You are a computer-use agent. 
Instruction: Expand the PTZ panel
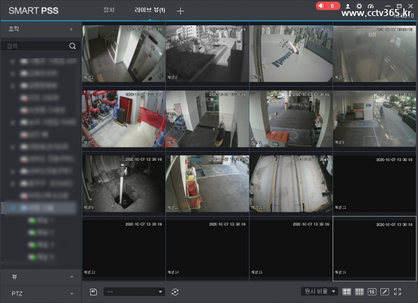coord(40,295)
